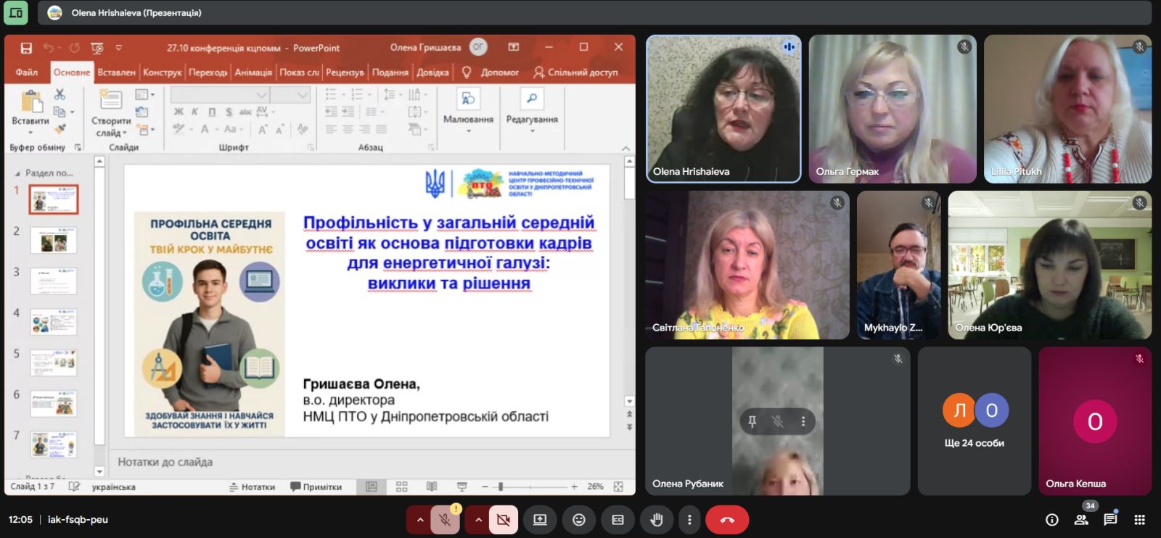This screenshot has height=538, width=1161.
Task: Open video settings arrow beside the camera
Action: [478, 520]
